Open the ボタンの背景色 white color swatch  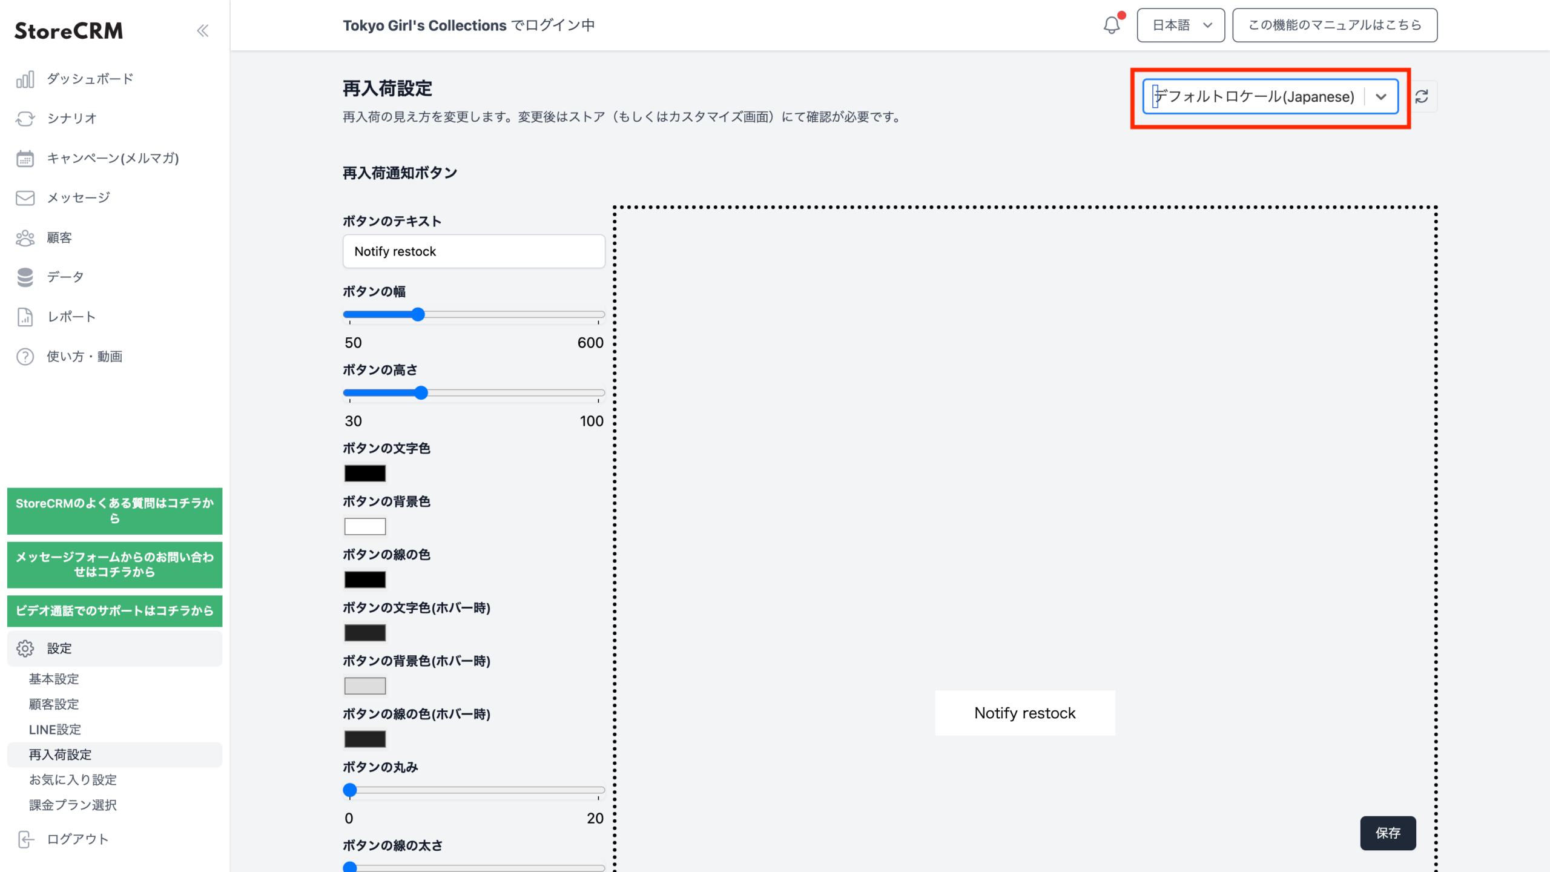[364, 526]
